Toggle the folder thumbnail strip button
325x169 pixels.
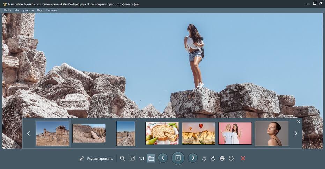(151, 158)
